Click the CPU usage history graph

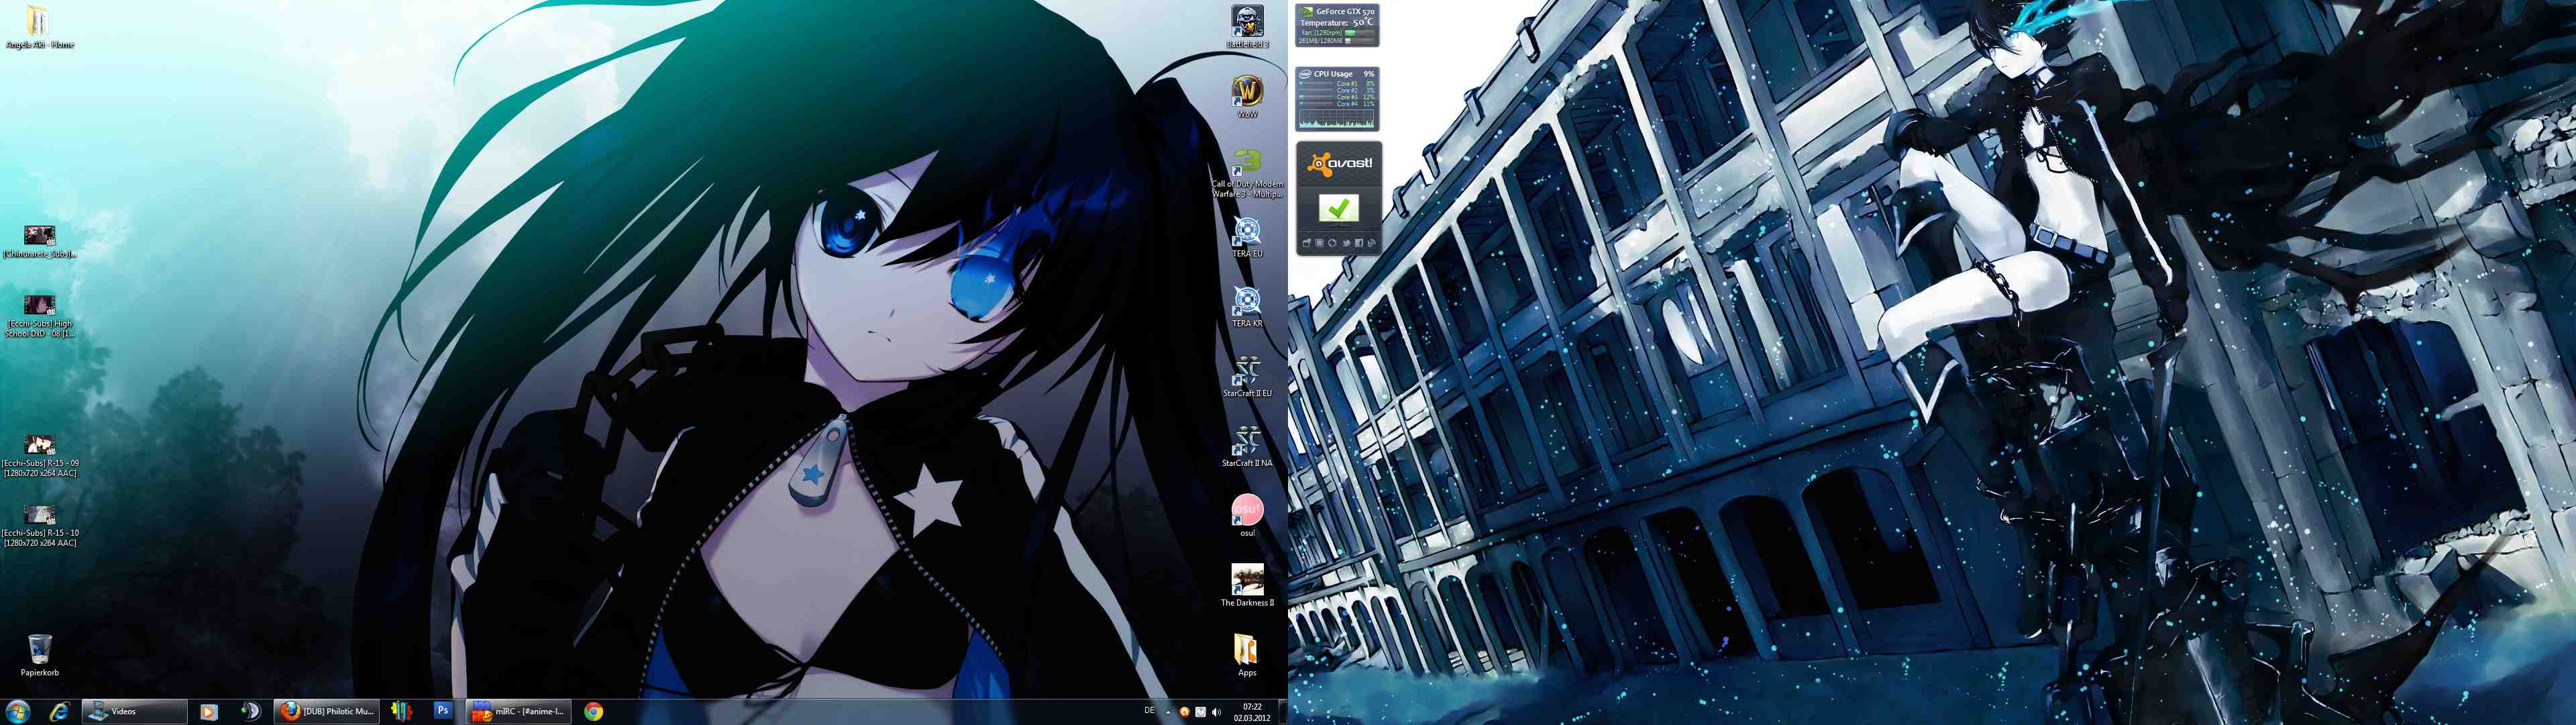pos(1337,118)
